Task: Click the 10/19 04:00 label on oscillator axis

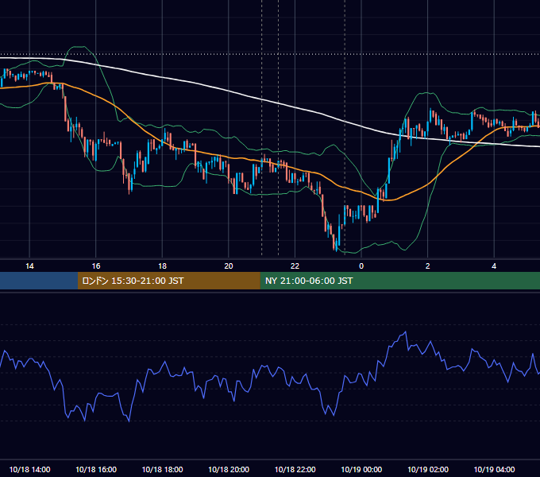Action: [x=494, y=469]
